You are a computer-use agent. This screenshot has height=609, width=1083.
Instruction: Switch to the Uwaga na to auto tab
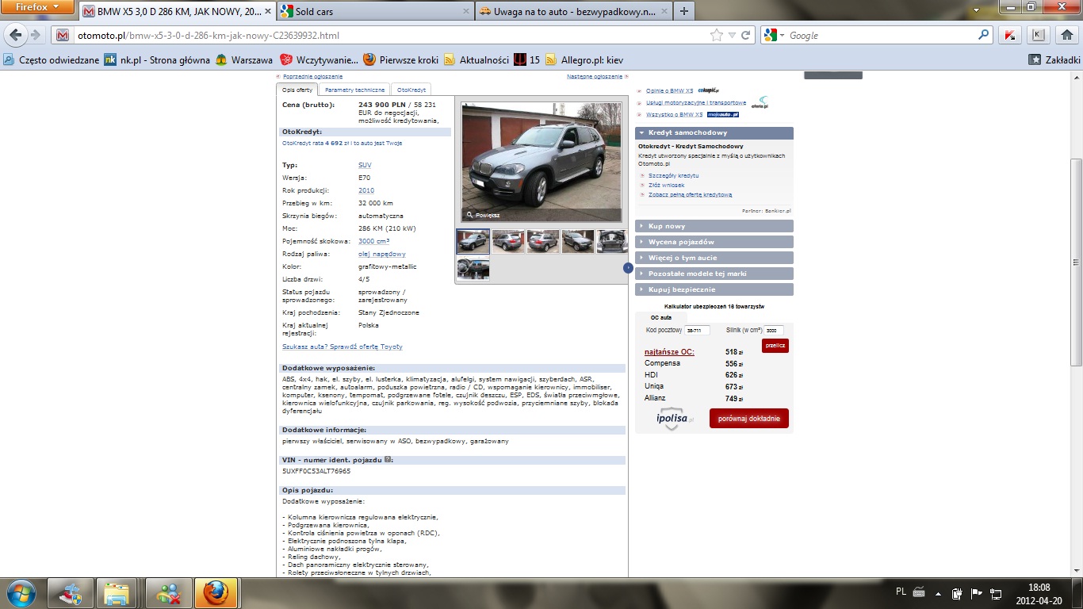(x=572, y=12)
